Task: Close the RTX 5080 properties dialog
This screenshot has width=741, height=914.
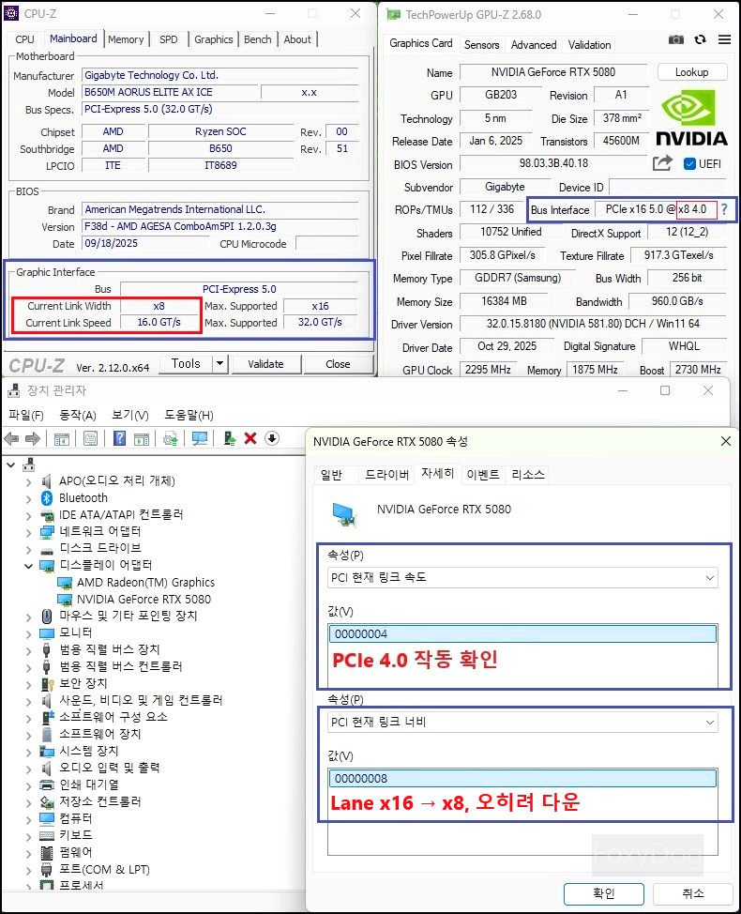Action: 726,441
